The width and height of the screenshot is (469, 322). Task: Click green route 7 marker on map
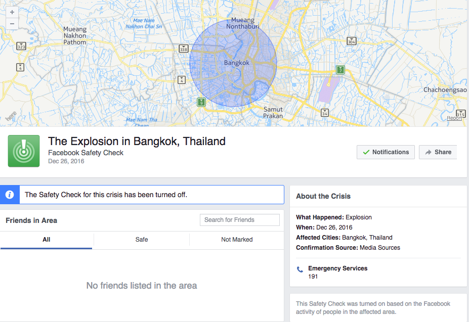coord(340,70)
